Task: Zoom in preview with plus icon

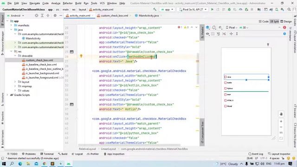Action: 281,122
